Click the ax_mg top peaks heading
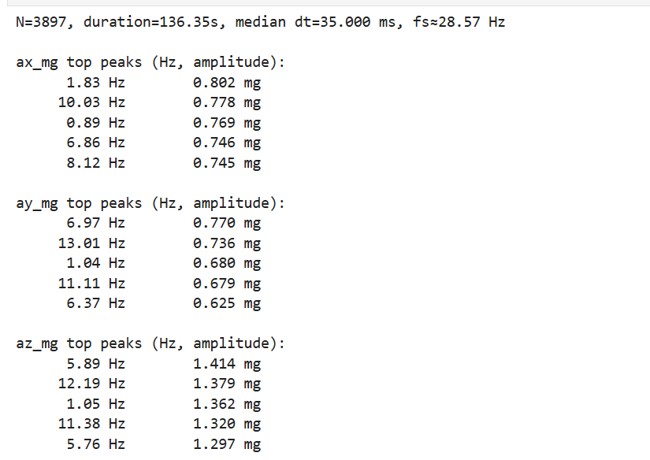650x460 pixels. (150, 62)
